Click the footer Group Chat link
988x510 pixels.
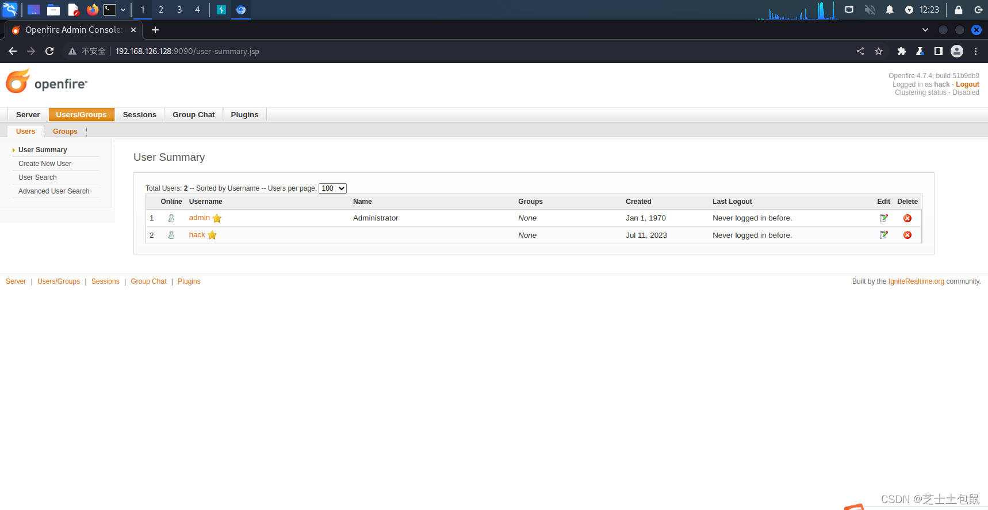point(148,281)
